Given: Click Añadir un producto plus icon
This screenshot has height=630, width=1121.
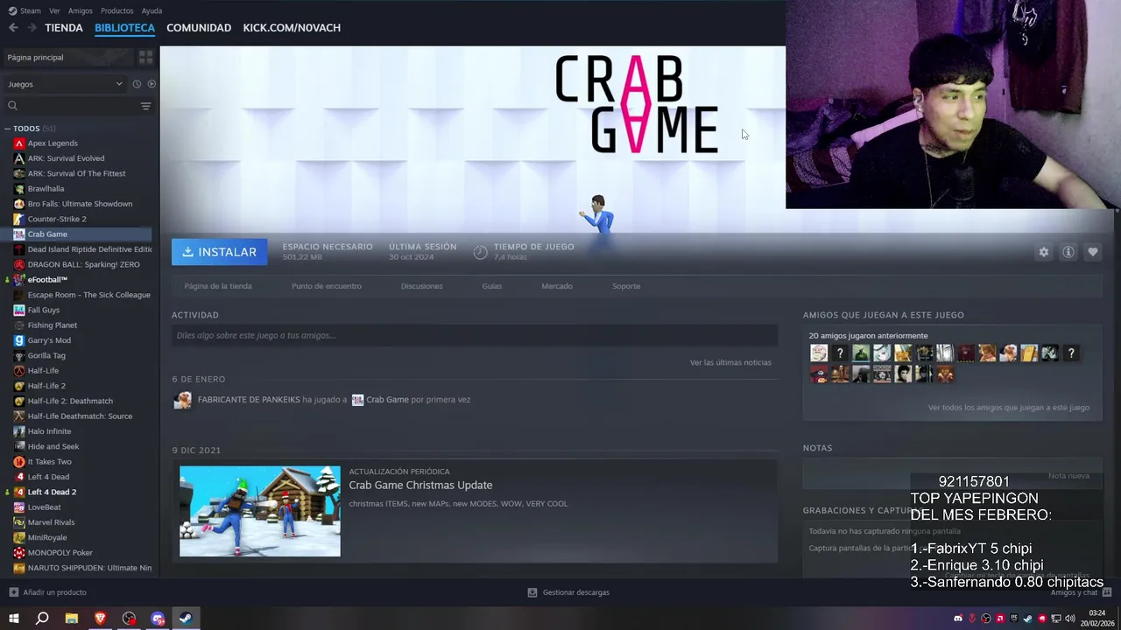Looking at the screenshot, I should (x=13, y=592).
